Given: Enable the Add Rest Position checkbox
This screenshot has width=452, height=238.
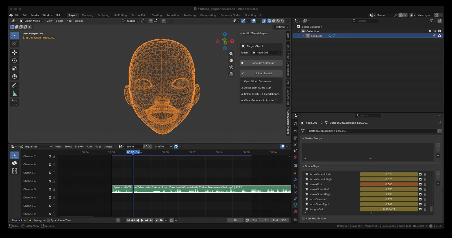Looking at the screenshot, I should 304,219.
